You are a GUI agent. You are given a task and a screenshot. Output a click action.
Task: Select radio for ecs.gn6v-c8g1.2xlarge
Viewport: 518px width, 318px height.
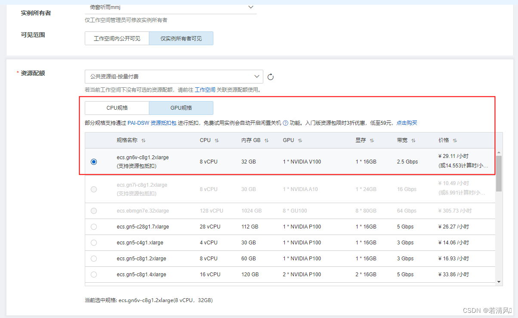click(94, 162)
